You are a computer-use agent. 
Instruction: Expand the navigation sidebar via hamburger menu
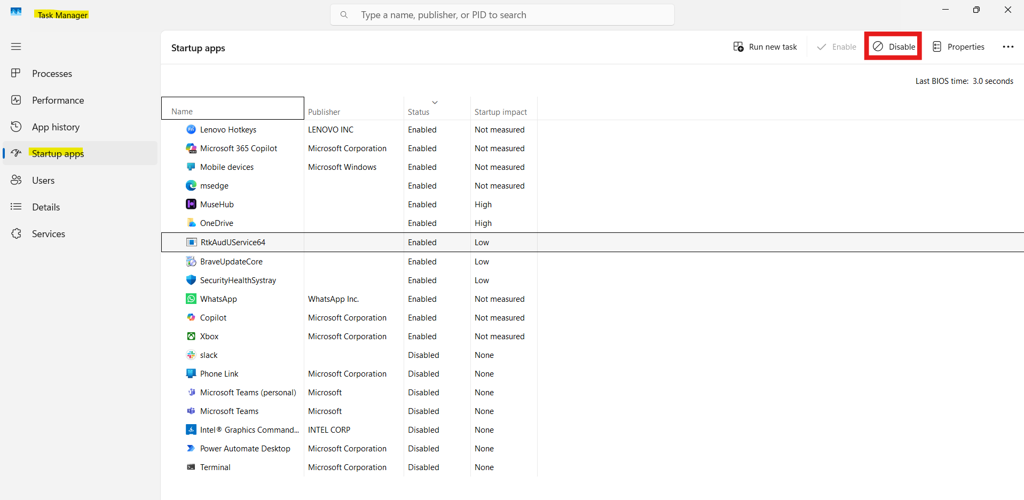pyautogui.click(x=16, y=46)
